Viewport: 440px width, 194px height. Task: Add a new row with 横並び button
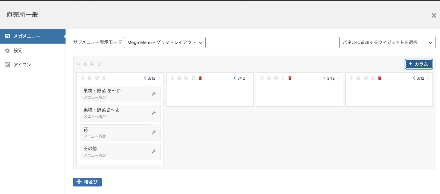pos(87,182)
